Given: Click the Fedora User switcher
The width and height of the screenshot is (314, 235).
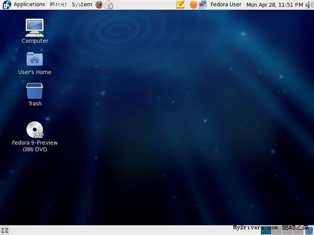Looking at the screenshot, I should click(226, 5).
